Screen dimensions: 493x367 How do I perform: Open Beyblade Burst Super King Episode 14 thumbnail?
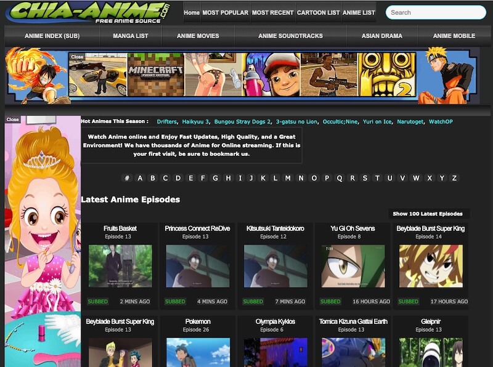(x=431, y=266)
